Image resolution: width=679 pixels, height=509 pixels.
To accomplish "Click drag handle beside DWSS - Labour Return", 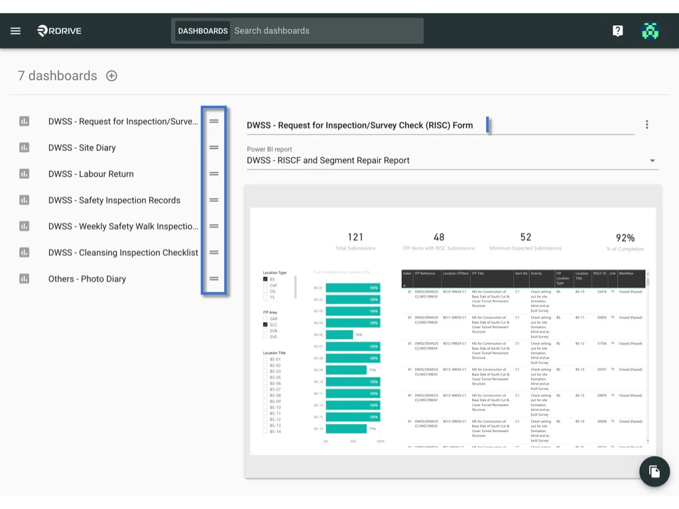I will point(214,174).
